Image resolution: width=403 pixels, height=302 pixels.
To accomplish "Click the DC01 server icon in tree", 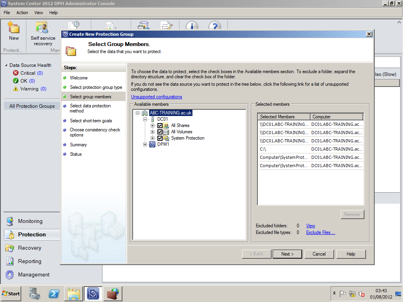I will click(x=152, y=119).
